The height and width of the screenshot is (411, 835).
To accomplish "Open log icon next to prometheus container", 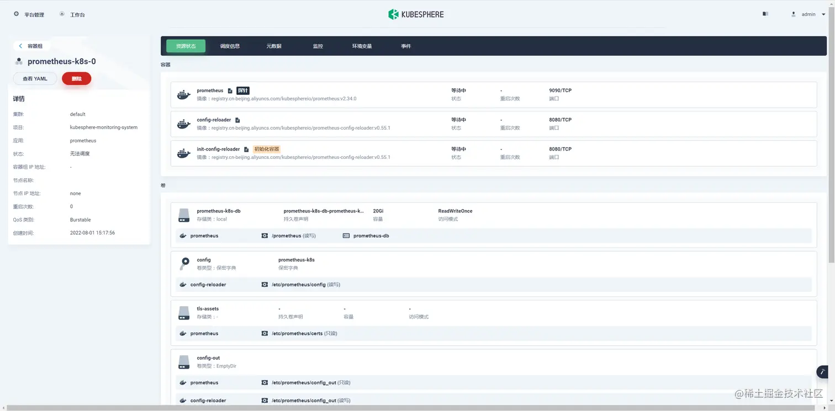I will tap(230, 90).
